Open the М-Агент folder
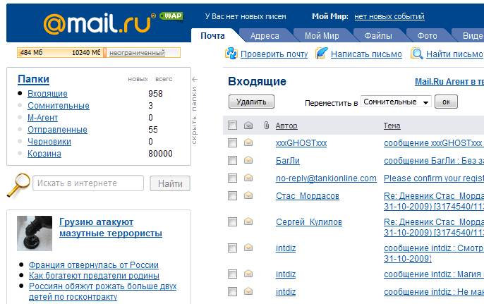 coord(42,118)
